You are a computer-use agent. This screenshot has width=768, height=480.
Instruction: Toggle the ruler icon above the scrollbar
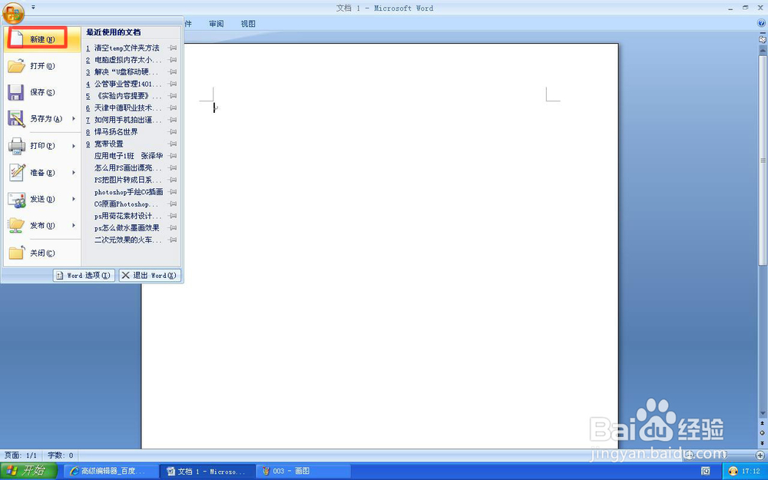click(763, 38)
